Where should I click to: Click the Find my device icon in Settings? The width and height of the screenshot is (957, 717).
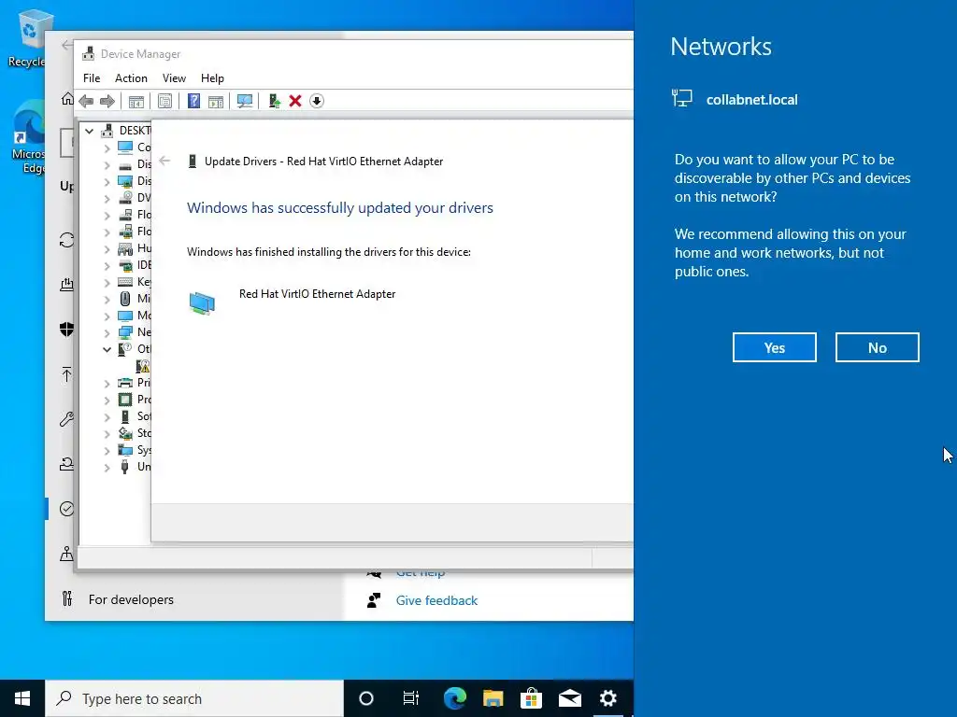pos(67,554)
